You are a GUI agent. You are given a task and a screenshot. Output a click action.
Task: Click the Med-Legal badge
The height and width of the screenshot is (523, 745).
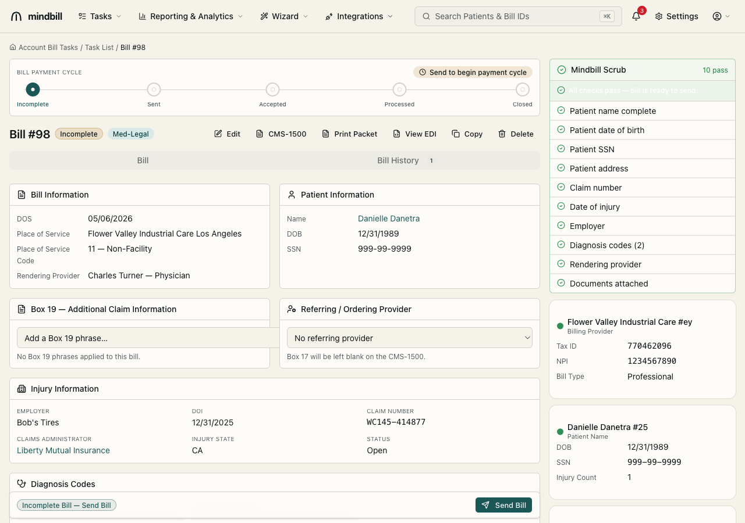coord(131,134)
